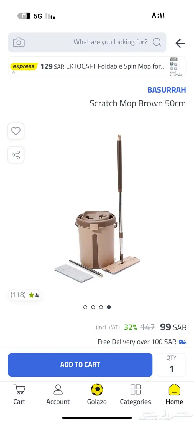Image resolution: width=194 pixels, height=423 pixels.
Task: Select the third image carousel dot
Action: pyautogui.click(x=101, y=307)
